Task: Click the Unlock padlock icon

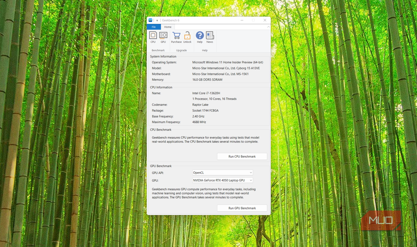Action: [x=187, y=37]
